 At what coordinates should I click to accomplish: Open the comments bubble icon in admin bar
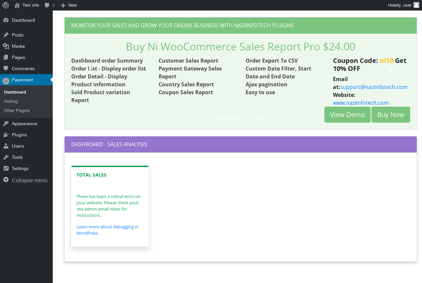pos(47,5)
